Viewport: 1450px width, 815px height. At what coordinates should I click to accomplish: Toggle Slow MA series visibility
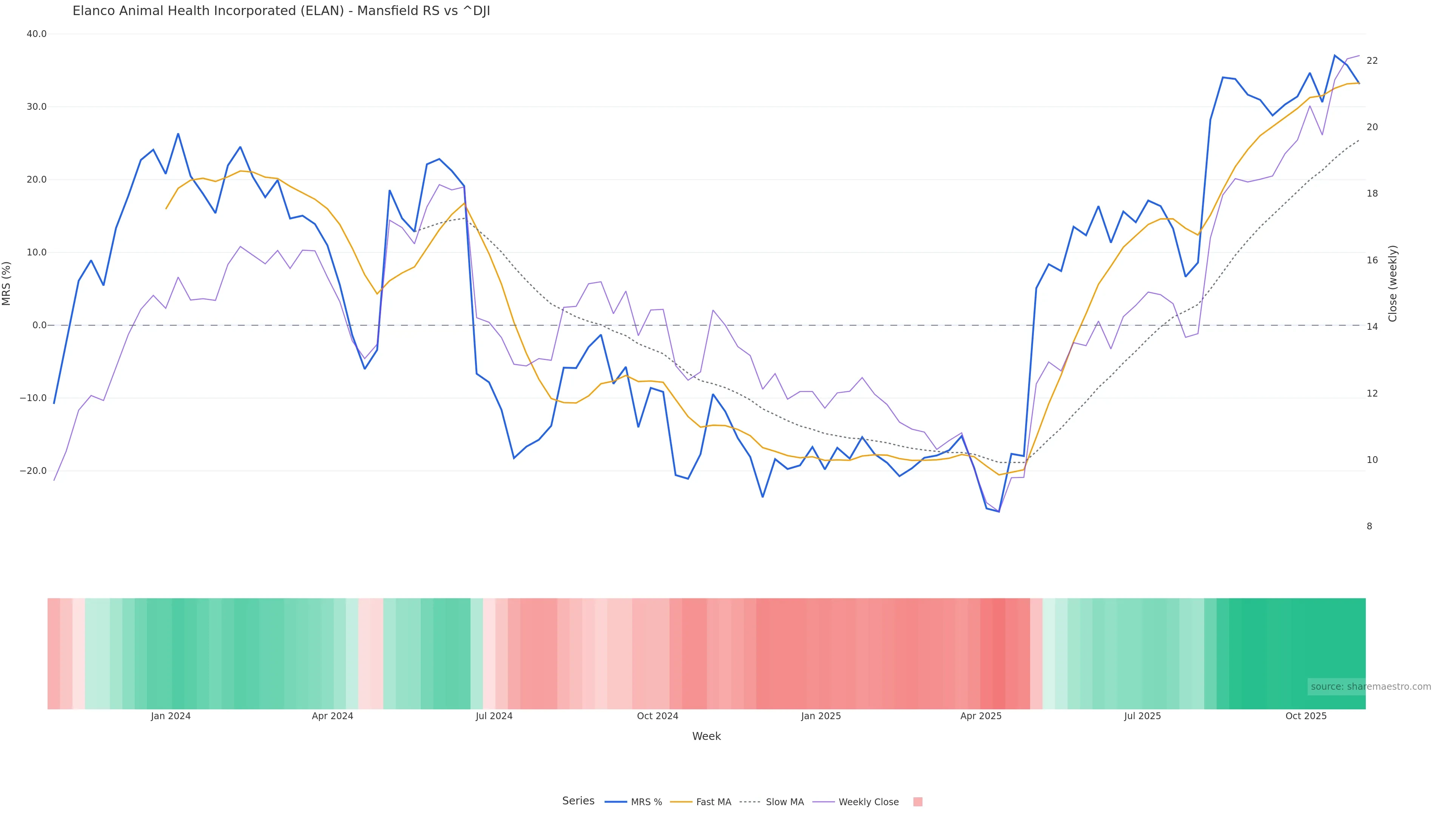(784, 802)
